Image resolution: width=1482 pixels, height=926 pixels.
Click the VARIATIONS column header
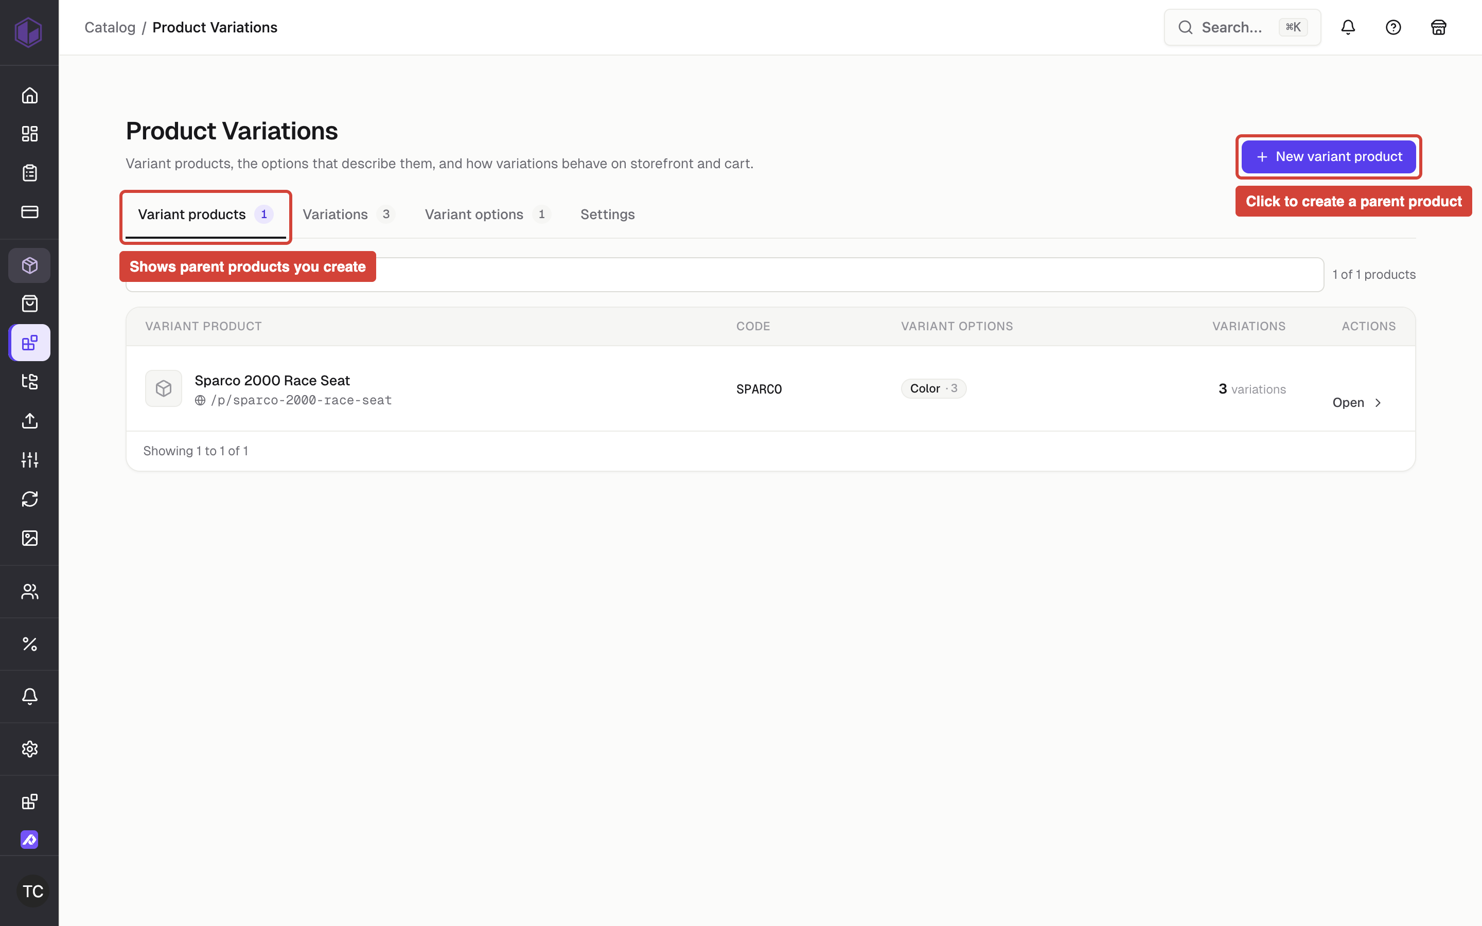[1249, 327]
